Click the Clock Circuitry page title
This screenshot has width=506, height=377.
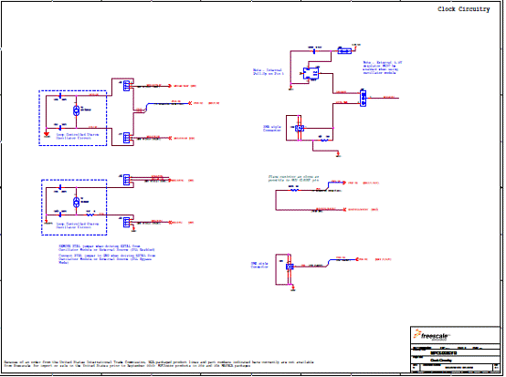pyautogui.click(x=463, y=9)
